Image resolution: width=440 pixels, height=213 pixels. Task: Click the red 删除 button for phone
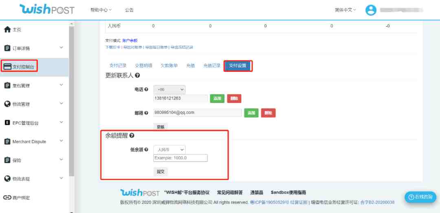[x=234, y=99]
